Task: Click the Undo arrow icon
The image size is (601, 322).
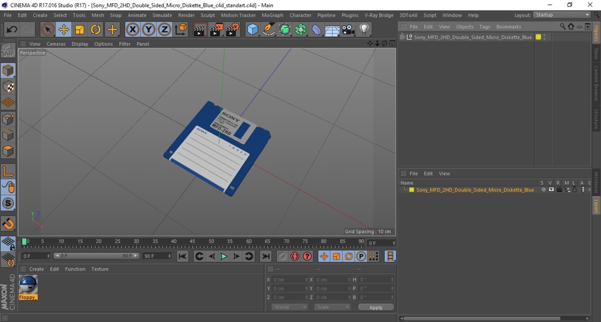Action: point(12,30)
